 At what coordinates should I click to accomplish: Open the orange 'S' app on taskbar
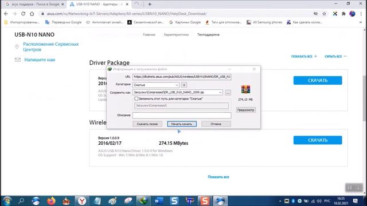coord(205,201)
